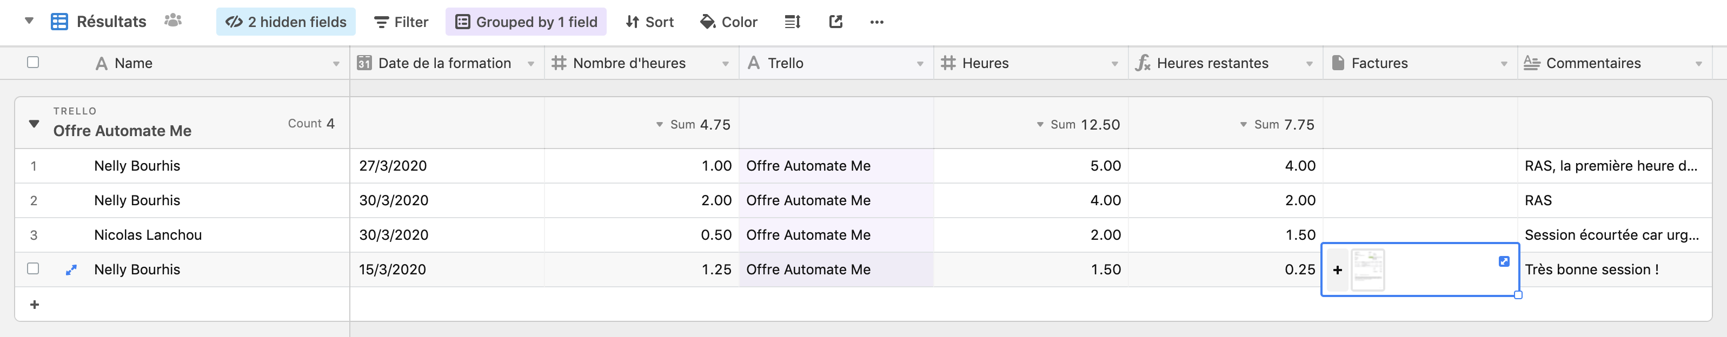This screenshot has height=337, width=1727.
Task: Click the Résultats grid view icon
Action: (59, 22)
